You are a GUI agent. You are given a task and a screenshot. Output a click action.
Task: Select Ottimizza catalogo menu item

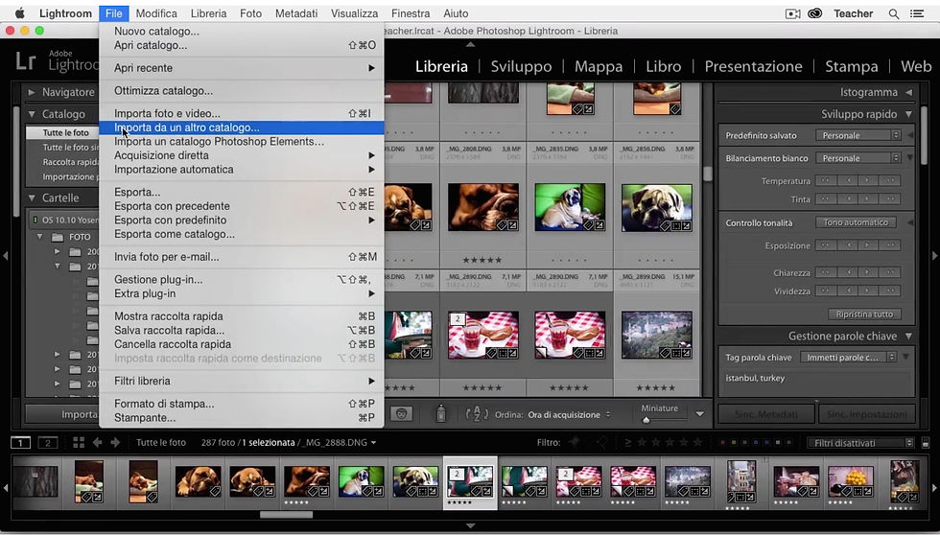click(x=242, y=90)
